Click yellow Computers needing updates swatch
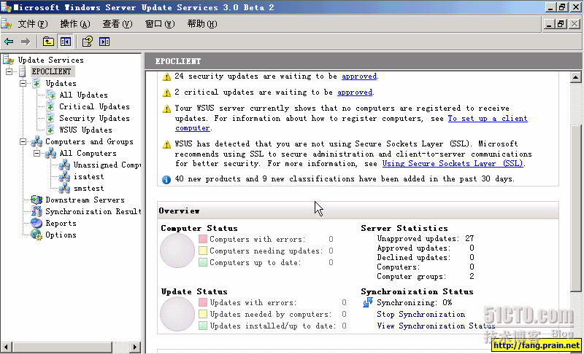This screenshot has height=354, width=584. click(x=203, y=251)
